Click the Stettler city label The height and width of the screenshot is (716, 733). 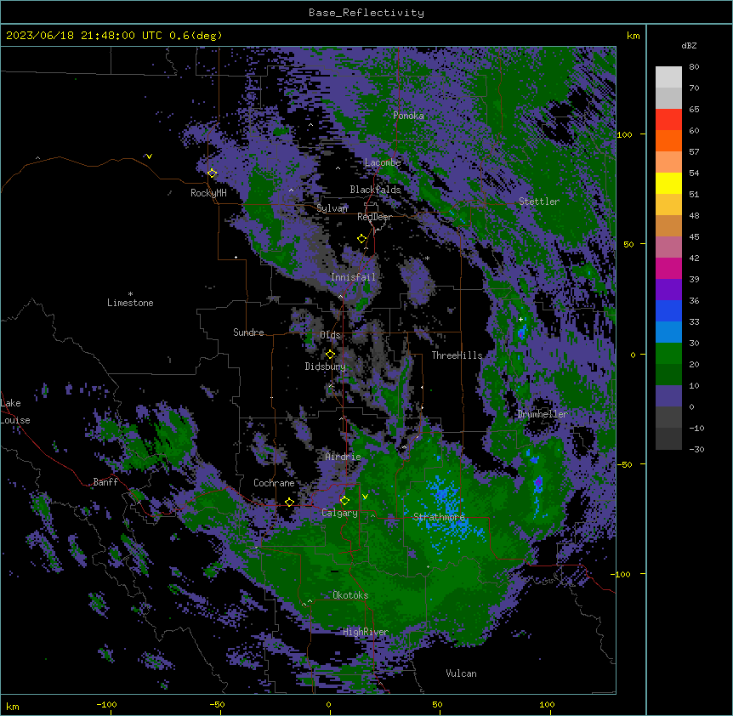pos(539,202)
